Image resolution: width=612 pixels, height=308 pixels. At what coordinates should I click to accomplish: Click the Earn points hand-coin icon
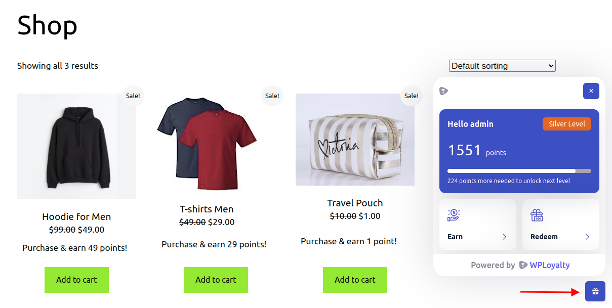pyautogui.click(x=454, y=214)
